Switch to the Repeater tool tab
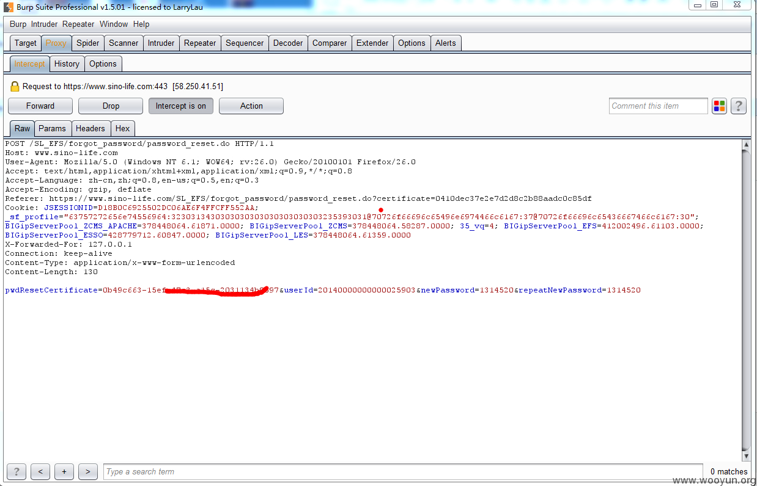The image size is (757, 486). pyautogui.click(x=200, y=43)
